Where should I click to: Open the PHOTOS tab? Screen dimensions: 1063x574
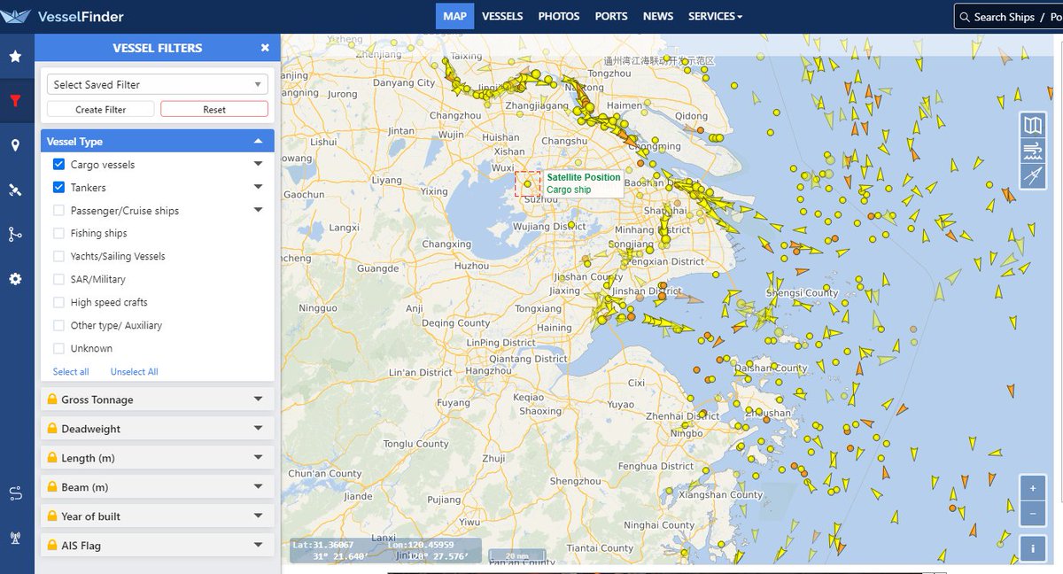tap(559, 16)
